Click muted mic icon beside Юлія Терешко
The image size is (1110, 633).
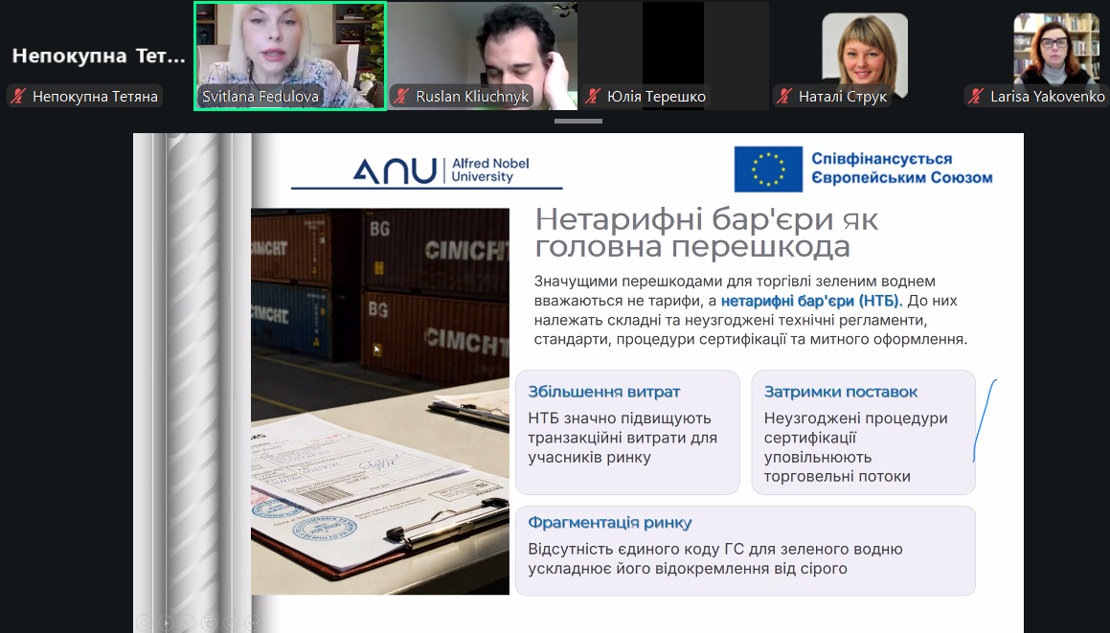[593, 96]
